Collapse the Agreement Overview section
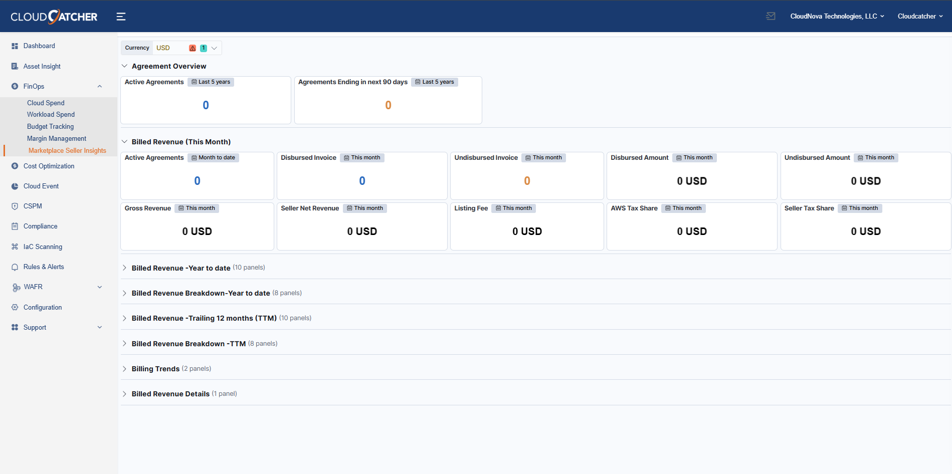This screenshot has height=474, width=952. [x=124, y=66]
